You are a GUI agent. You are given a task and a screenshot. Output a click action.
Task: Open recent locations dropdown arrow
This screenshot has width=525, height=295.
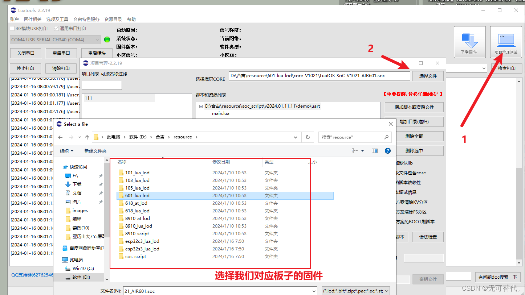[80, 138]
